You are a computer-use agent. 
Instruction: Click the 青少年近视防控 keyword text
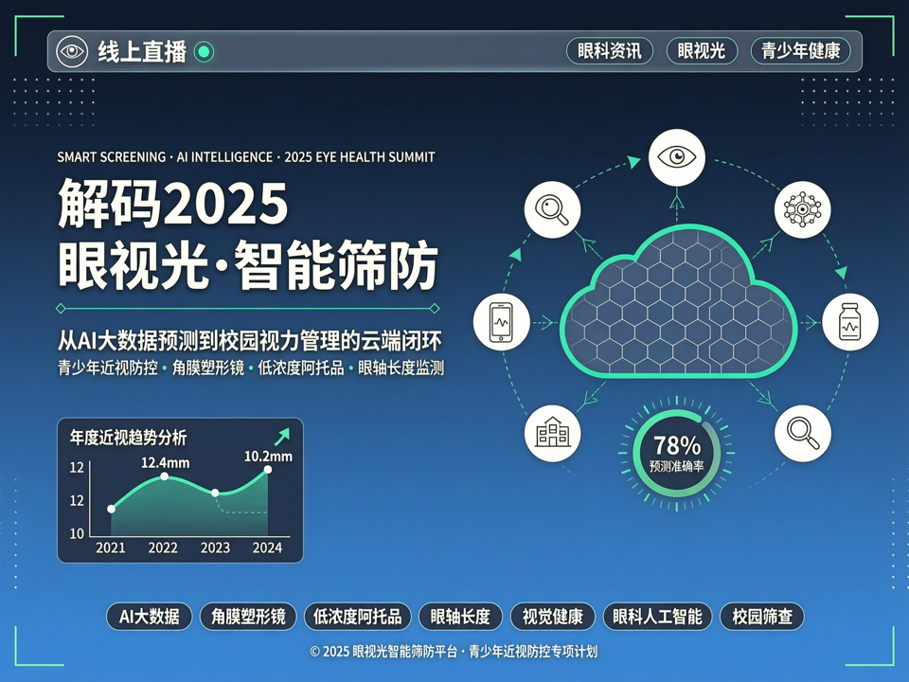tap(108, 368)
